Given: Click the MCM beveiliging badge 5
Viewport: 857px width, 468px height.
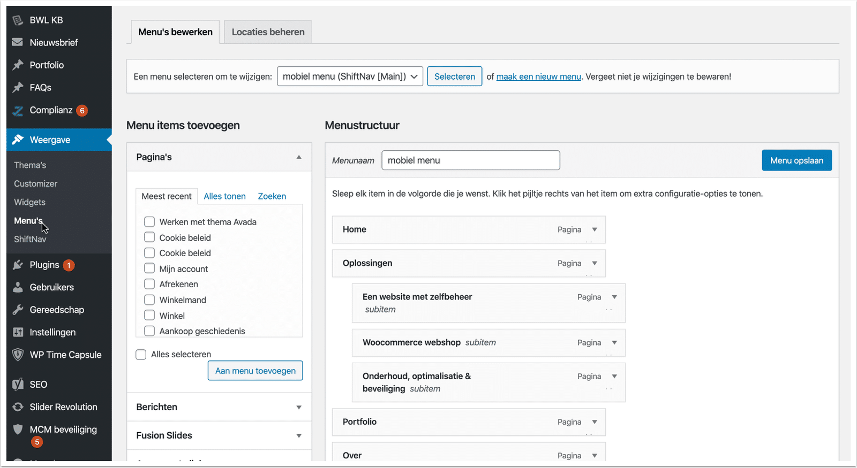Looking at the screenshot, I should pyautogui.click(x=36, y=442).
